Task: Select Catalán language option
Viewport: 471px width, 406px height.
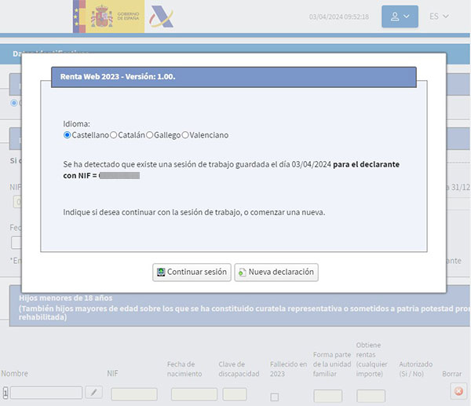Action: coord(114,135)
